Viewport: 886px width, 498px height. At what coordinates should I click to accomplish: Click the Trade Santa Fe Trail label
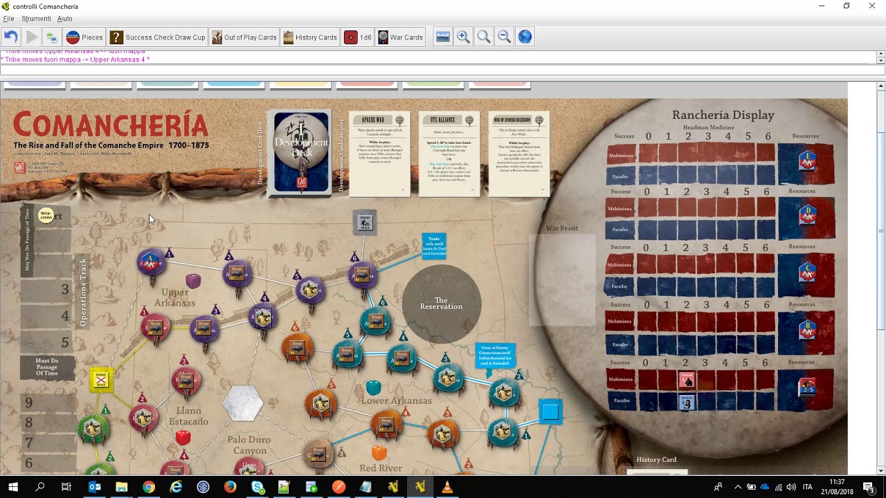[434, 247]
